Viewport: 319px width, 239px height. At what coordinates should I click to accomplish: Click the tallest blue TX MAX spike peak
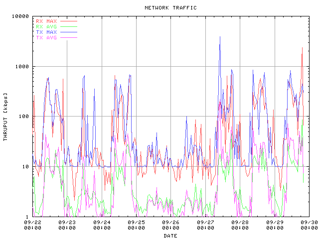tap(220, 37)
